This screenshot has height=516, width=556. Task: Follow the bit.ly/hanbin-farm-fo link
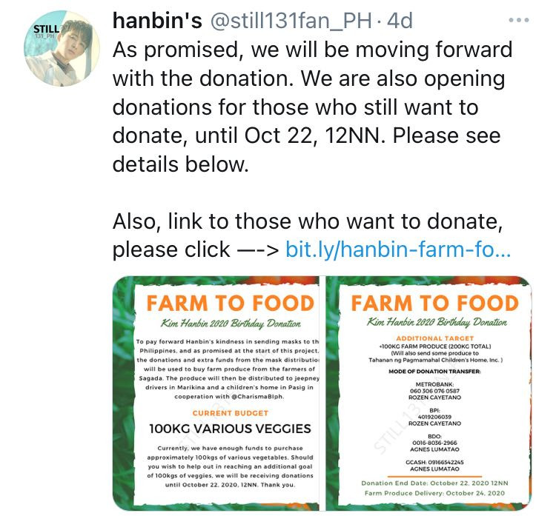point(398,249)
